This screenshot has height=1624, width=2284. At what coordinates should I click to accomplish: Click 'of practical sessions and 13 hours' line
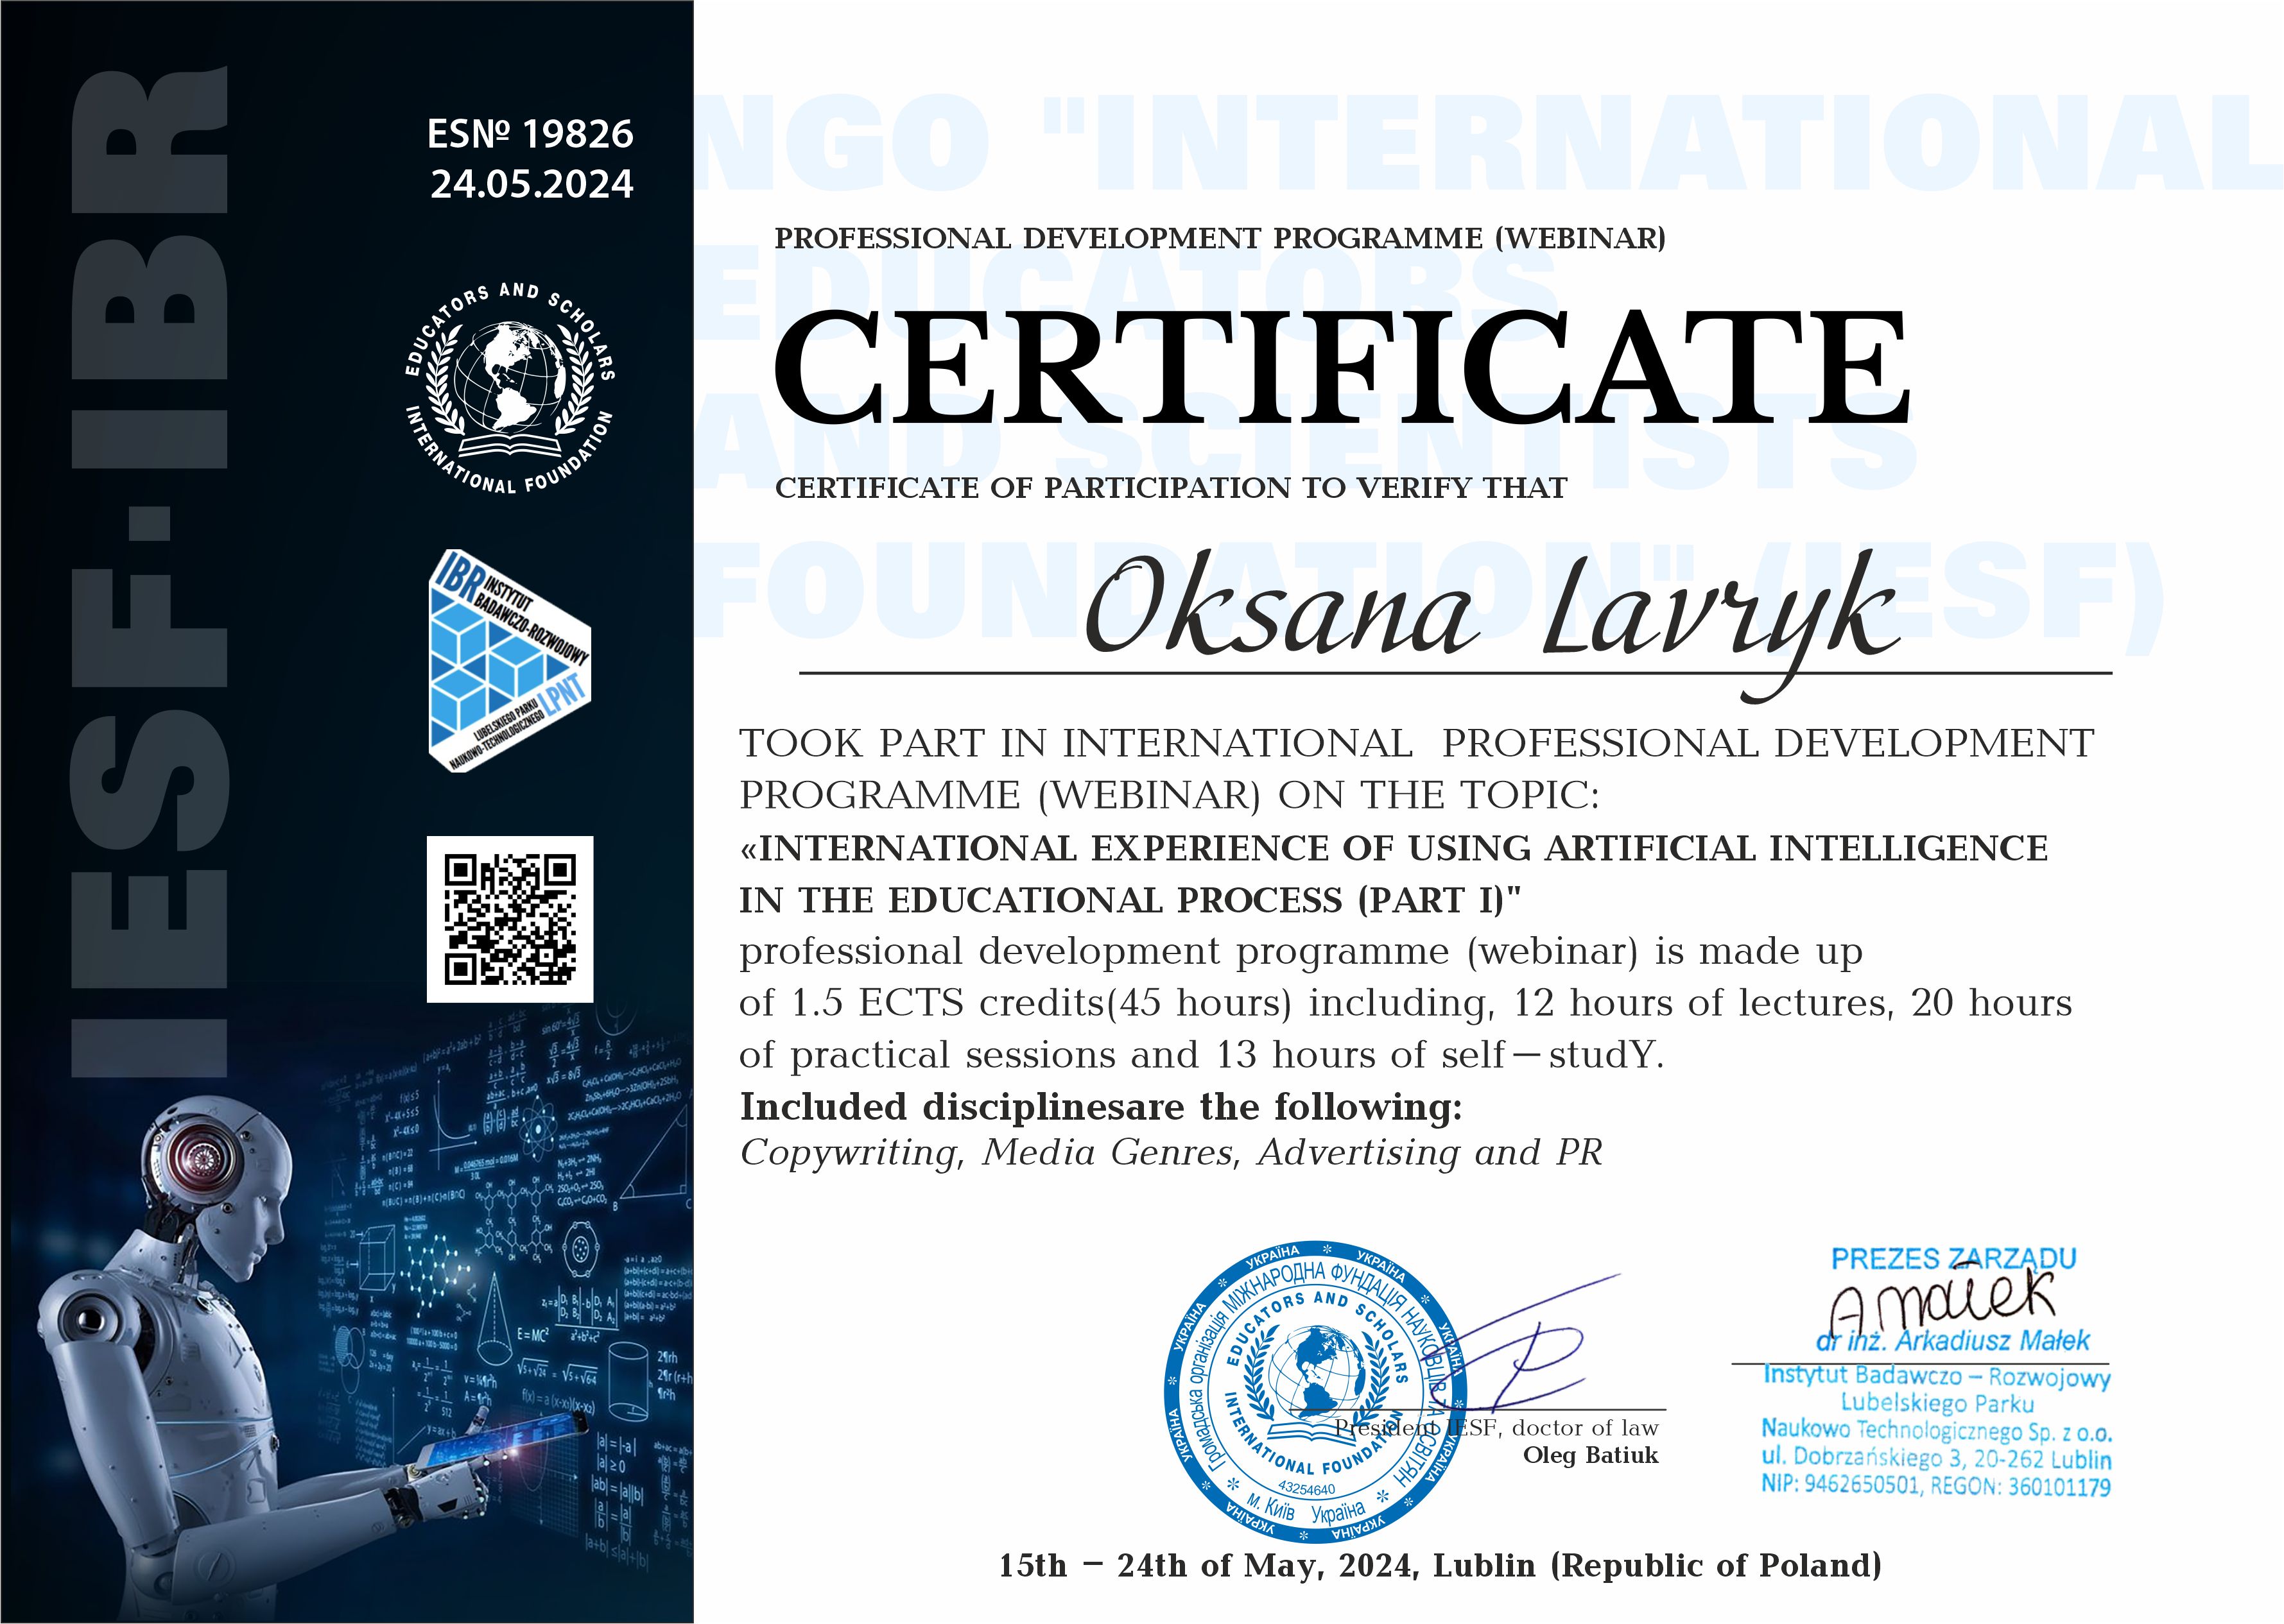pos(1202,1055)
